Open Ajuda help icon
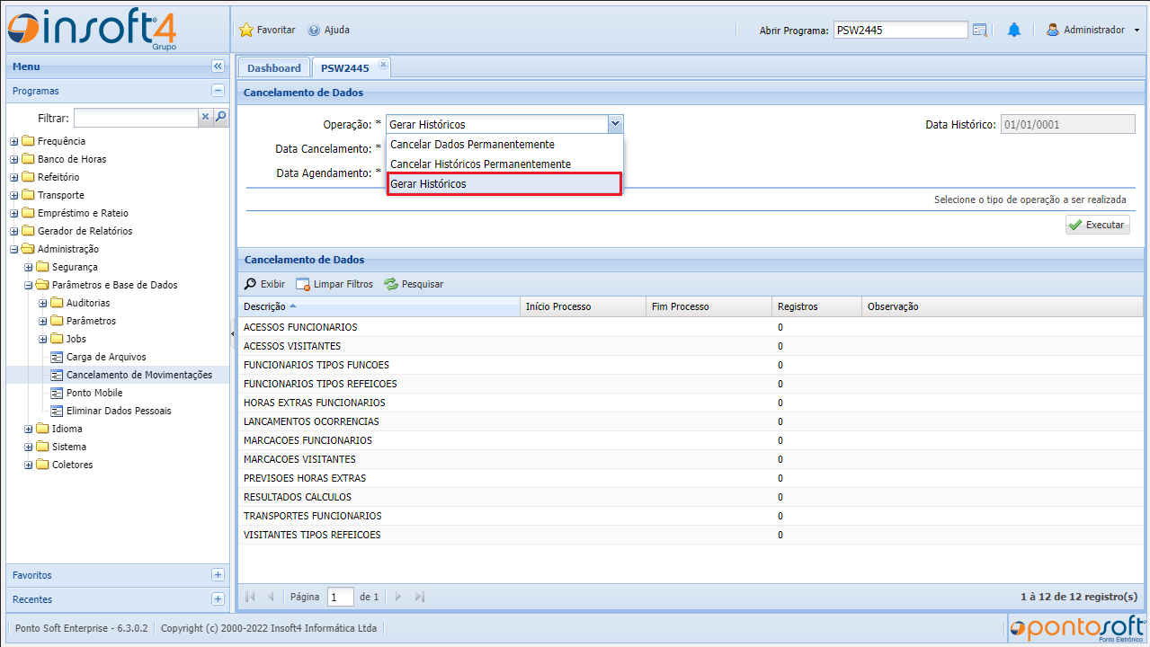Viewport: 1150px width, 647px height. pyautogui.click(x=314, y=31)
